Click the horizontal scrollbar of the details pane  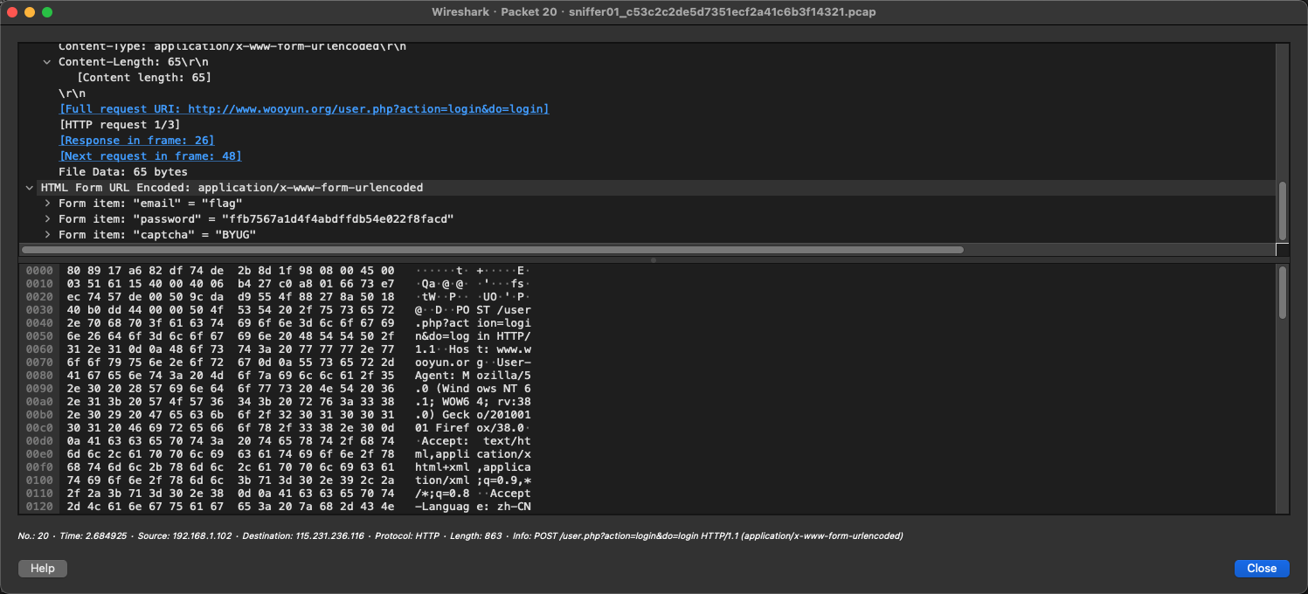click(x=494, y=250)
